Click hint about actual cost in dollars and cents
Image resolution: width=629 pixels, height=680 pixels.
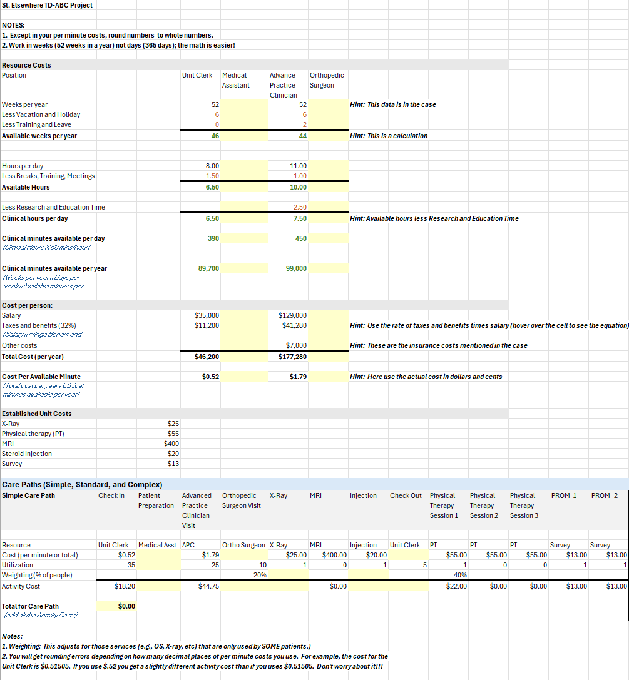pyautogui.click(x=426, y=377)
